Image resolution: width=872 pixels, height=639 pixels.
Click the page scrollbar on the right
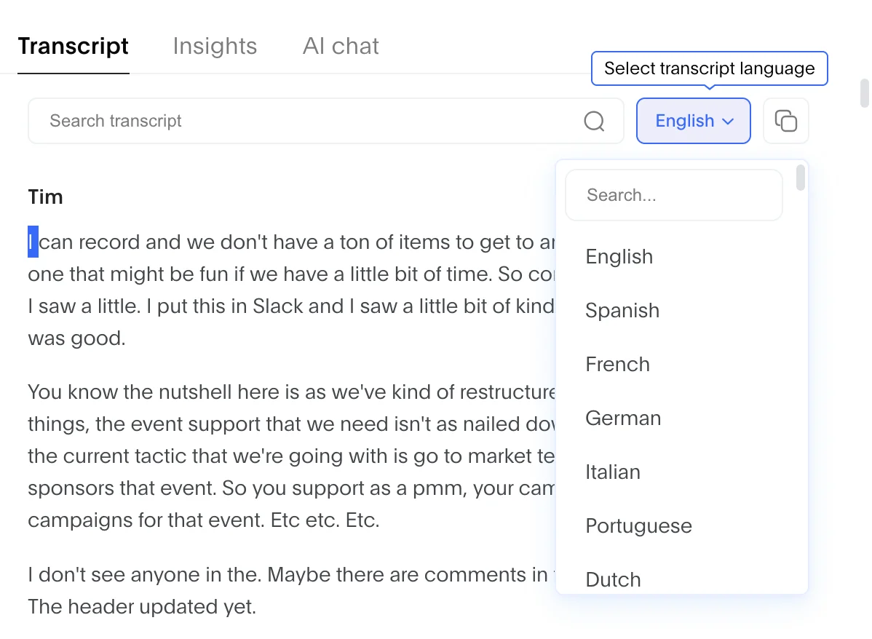(865, 95)
